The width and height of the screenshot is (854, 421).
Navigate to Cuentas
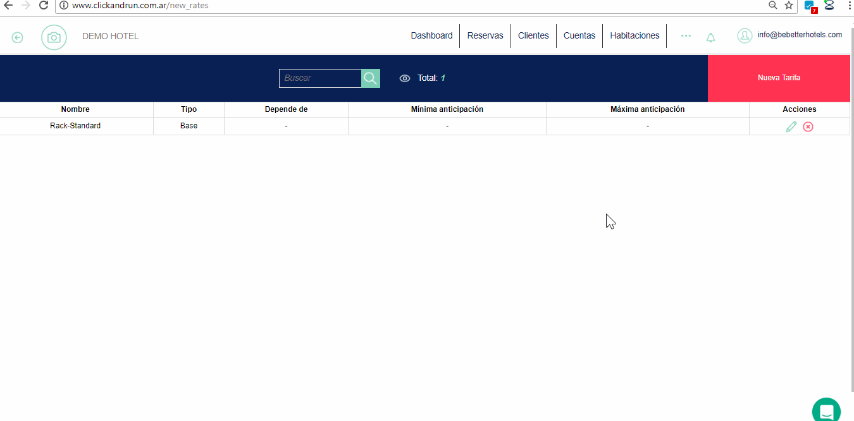tap(579, 36)
